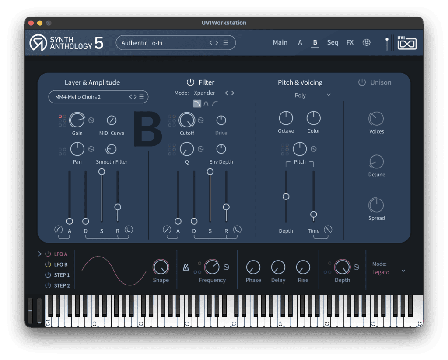Open the Seq tab
448x360 pixels.
click(332, 42)
